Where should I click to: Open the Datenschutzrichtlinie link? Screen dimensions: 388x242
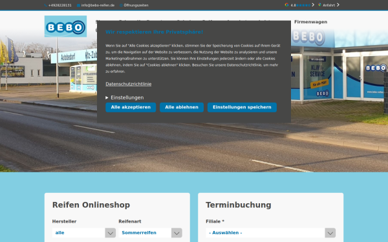pos(129,84)
